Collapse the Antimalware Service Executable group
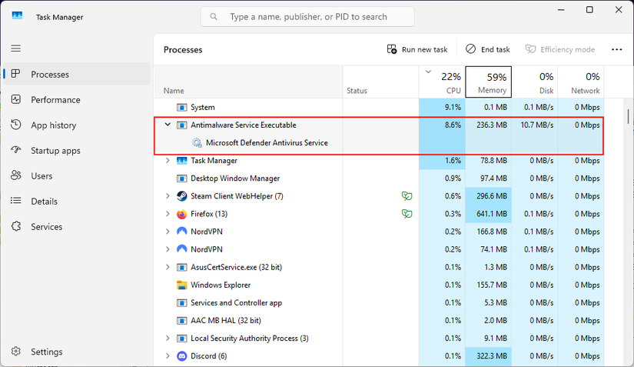Screen dimensions: 634x367 pos(168,125)
